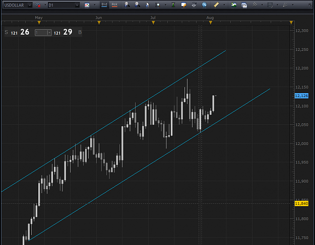
Task: Expand the chart type dropdown arrow
Action: tap(95, 5)
